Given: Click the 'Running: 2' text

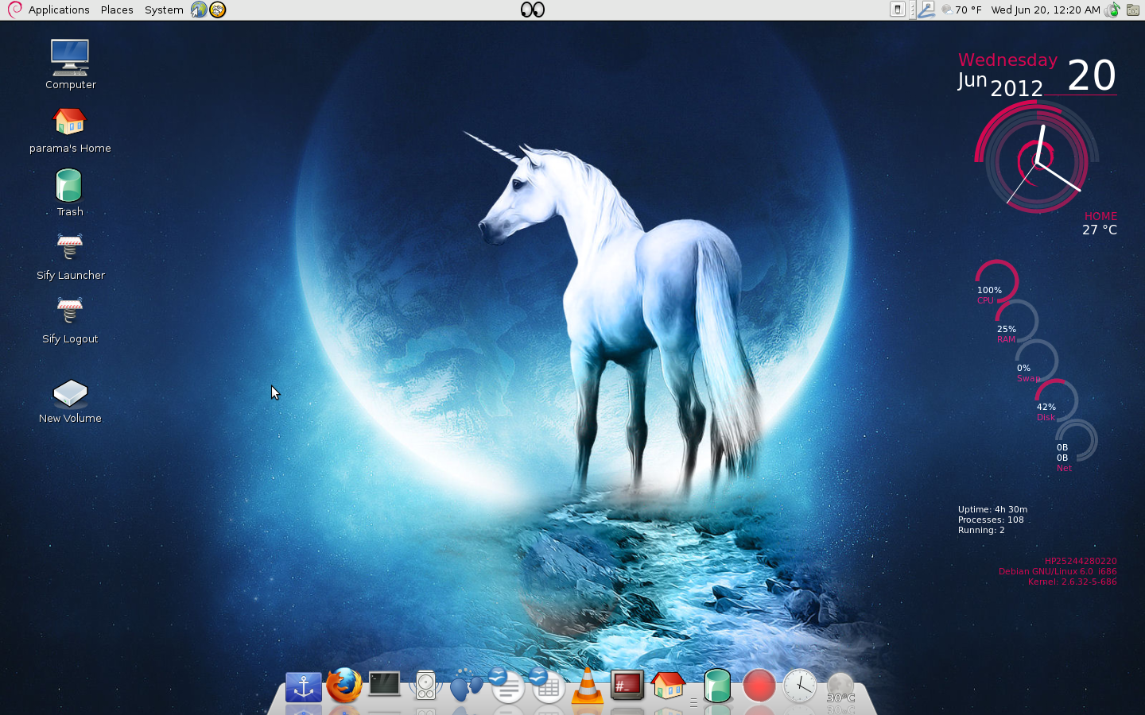Looking at the screenshot, I should click(981, 530).
